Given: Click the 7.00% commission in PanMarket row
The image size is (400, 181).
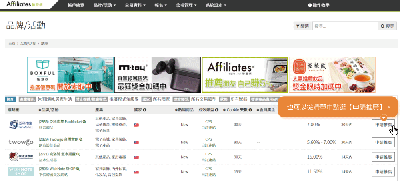Looking at the screenshot, I should click(x=314, y=125).
